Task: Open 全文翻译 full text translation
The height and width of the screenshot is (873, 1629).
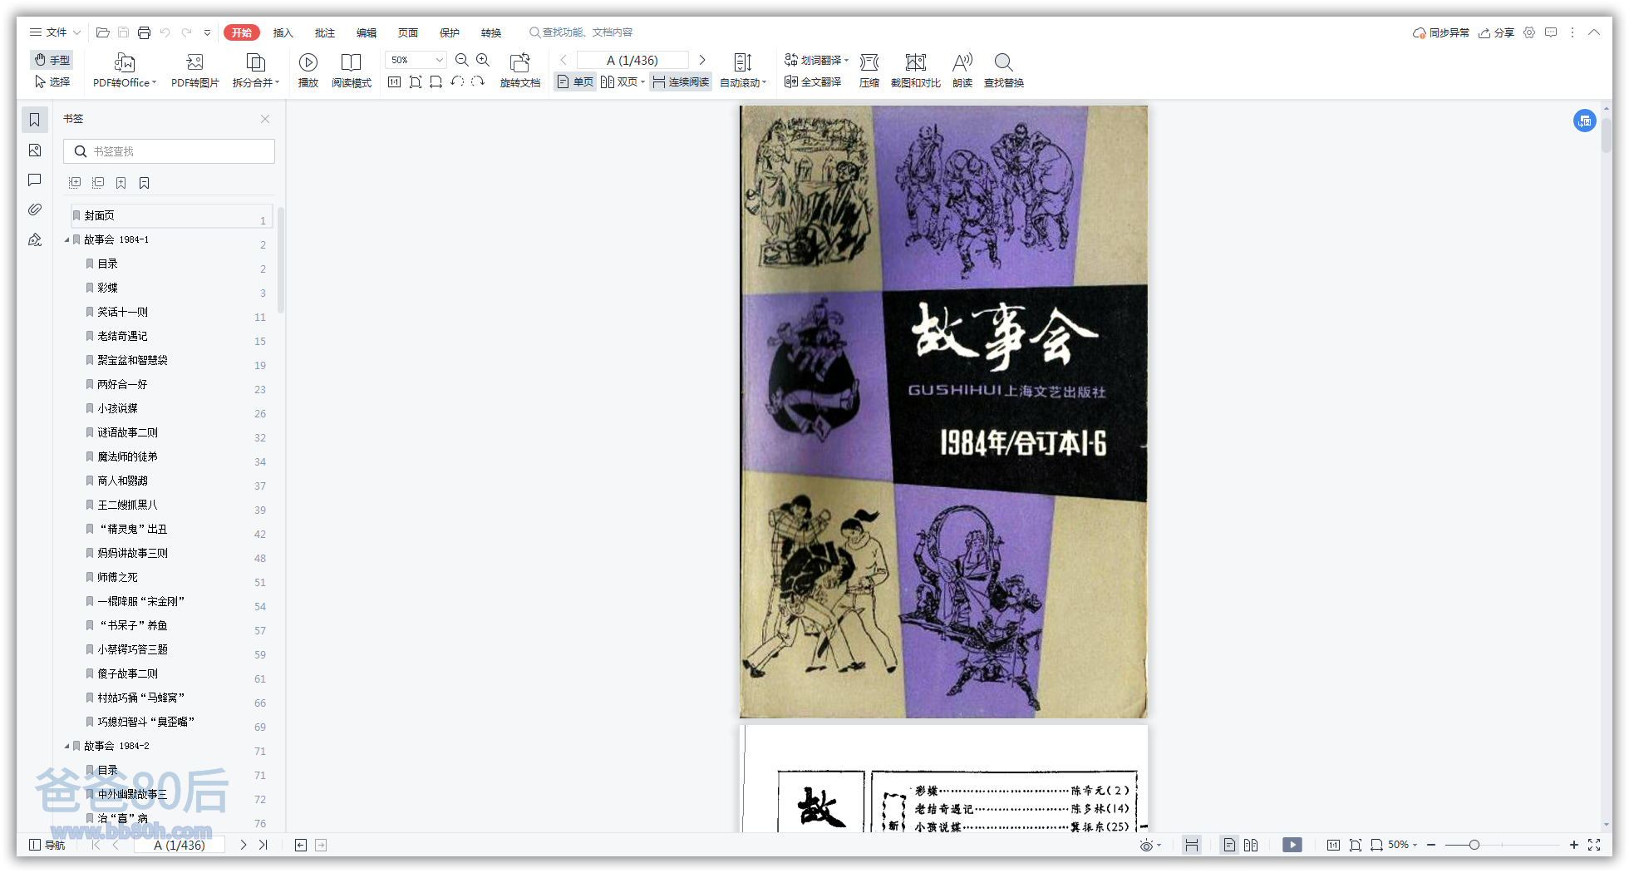Action: [813, 81]
